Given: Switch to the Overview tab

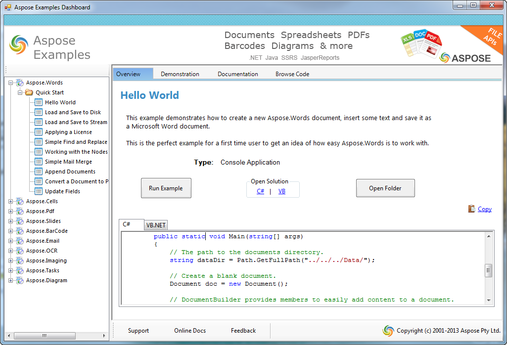Looking at the screenshot, I should pyautogui.click(x=133, y=74).
